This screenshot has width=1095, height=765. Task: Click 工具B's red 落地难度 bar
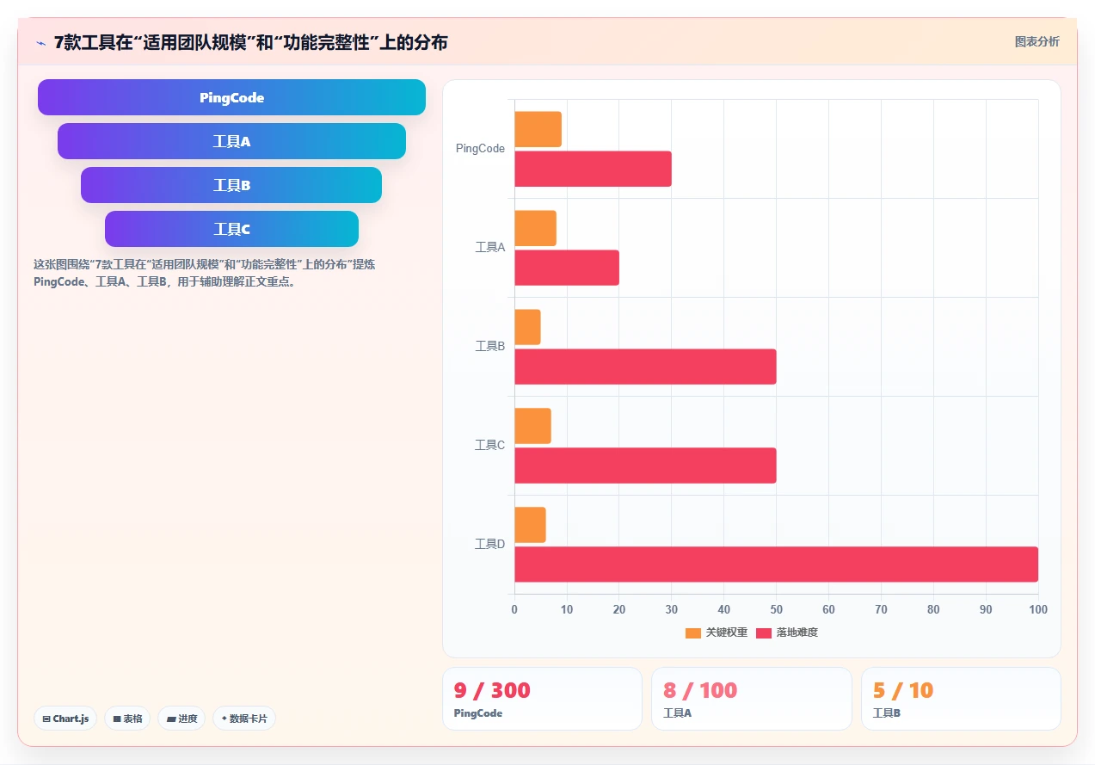[x=645, y=367]
